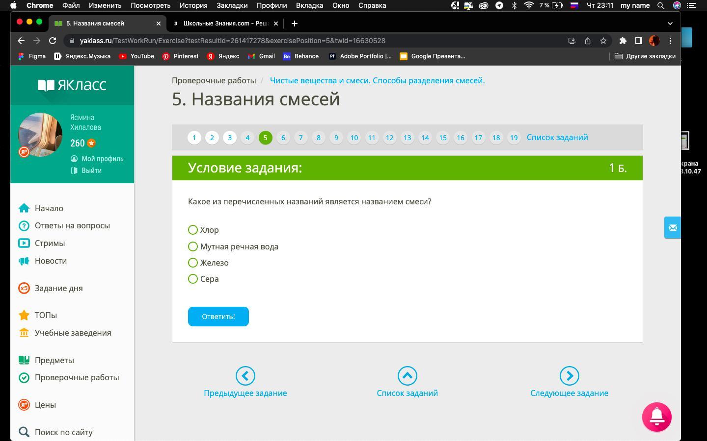Open new tab with plus button
Viewport: 707px width, 441px height.
[x=295, y=23]
